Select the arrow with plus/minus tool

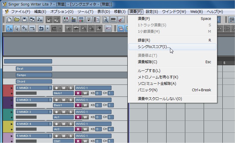click(9, 28)
